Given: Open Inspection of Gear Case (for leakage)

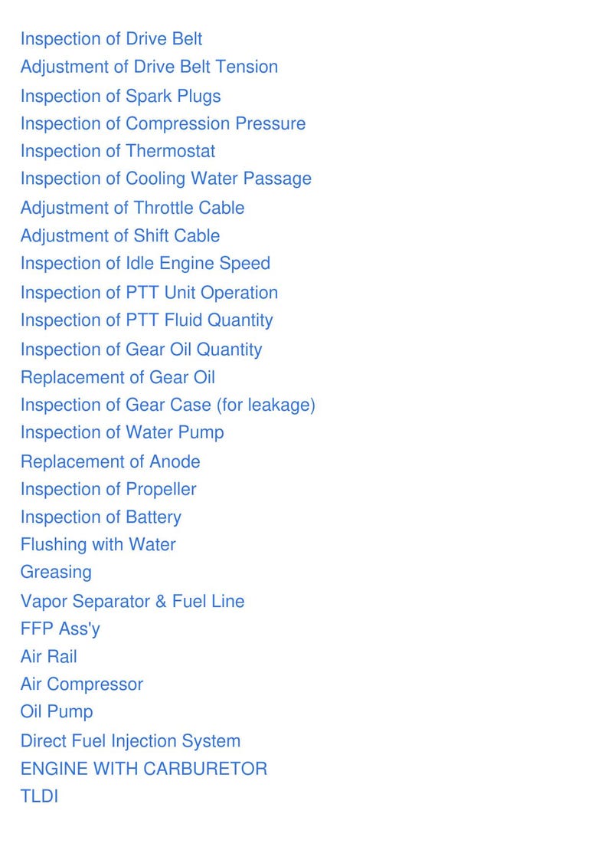Looking at the screenshot, I should point(168,405).
